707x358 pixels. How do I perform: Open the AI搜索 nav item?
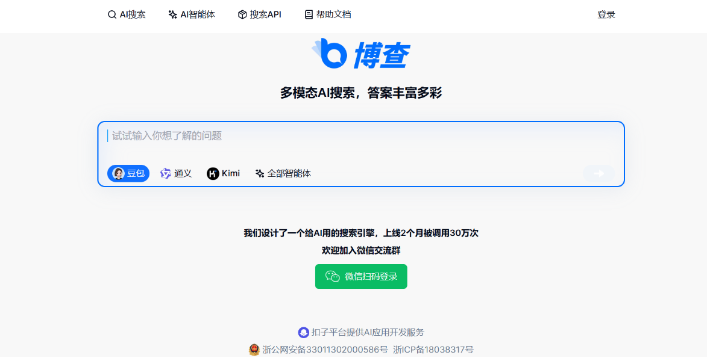click(x=127, y=15)
